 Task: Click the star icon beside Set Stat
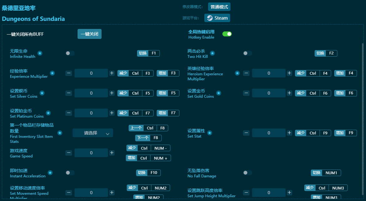pyautogui.click(x=210, y=133)
